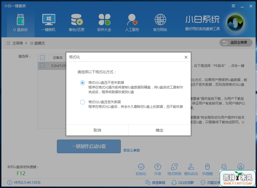Minimize the 小白一键重装 window
Screen dimensions: 257x188
[242, 6]
